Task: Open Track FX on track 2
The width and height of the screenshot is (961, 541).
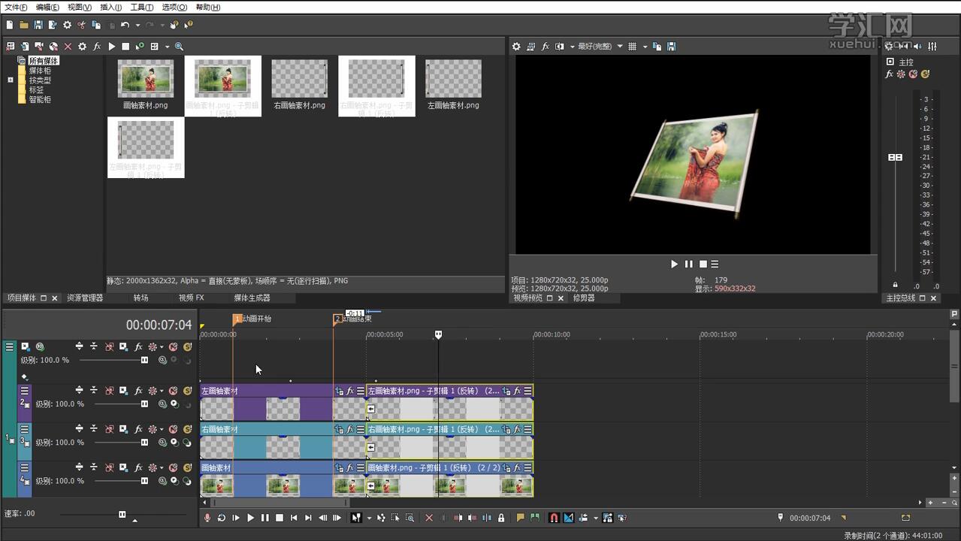Action: [x=138, y=391]
